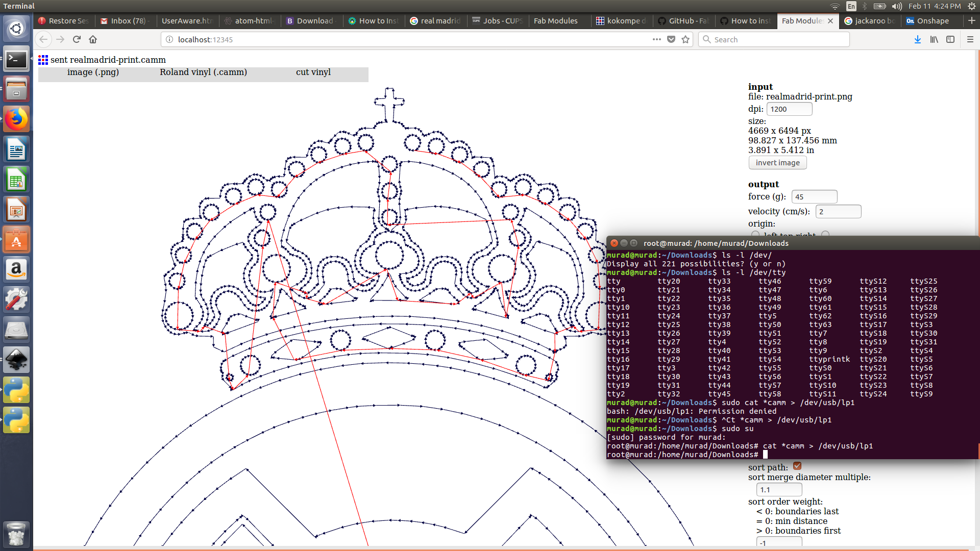
Task: Open LibreOffice Writer from the dock
Action: [x=16, y=149]
